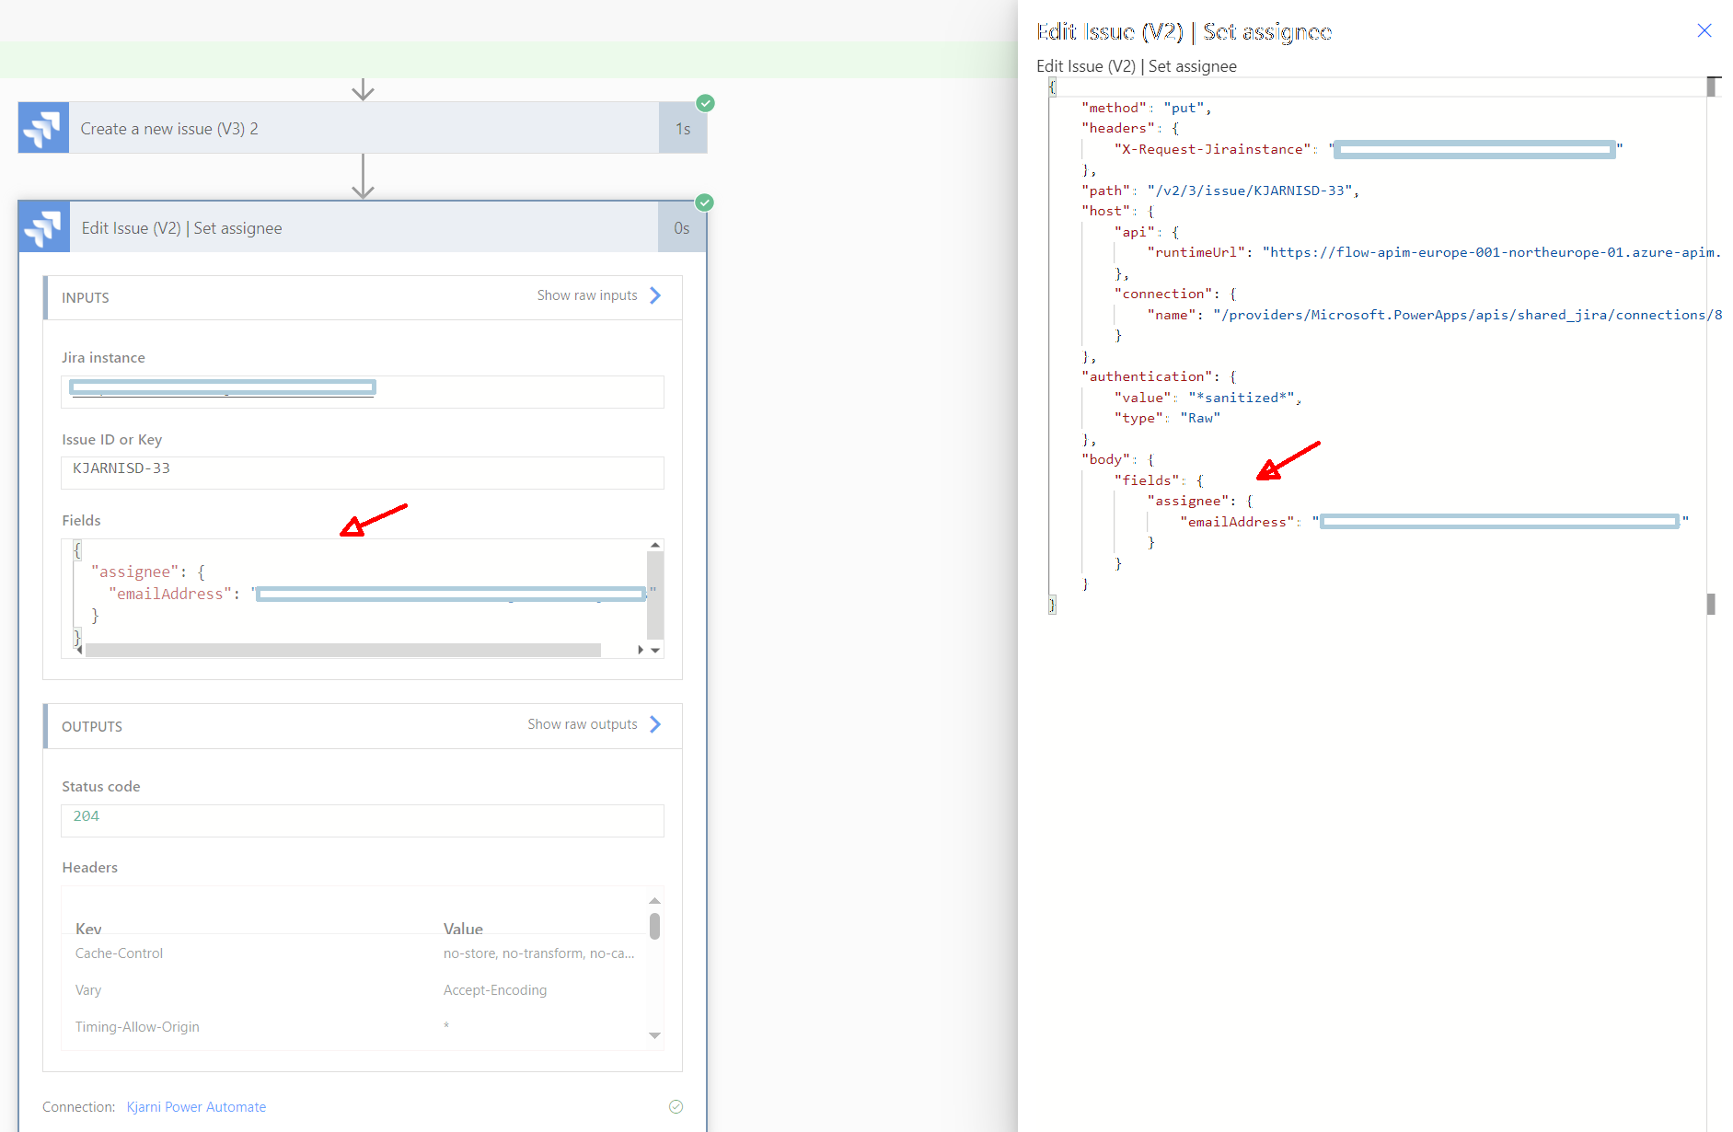Open Show raw outputs
The height and width of the screenshot is (1132, 1733).
pos(595,724)
